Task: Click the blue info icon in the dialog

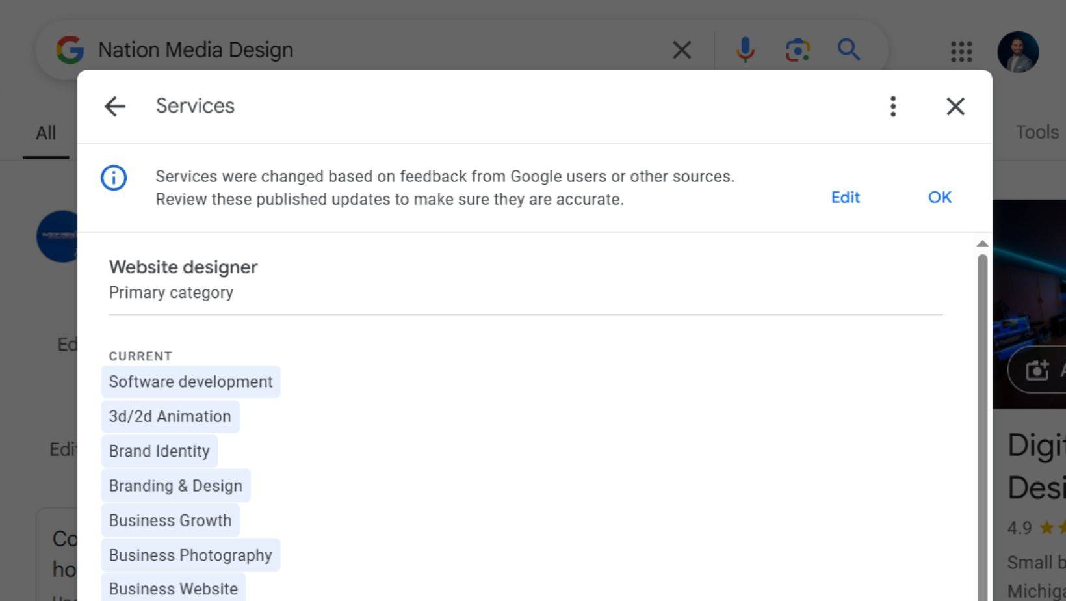Action: click(114, 178)
